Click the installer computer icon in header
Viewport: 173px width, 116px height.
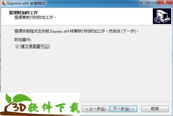(162, 16)
